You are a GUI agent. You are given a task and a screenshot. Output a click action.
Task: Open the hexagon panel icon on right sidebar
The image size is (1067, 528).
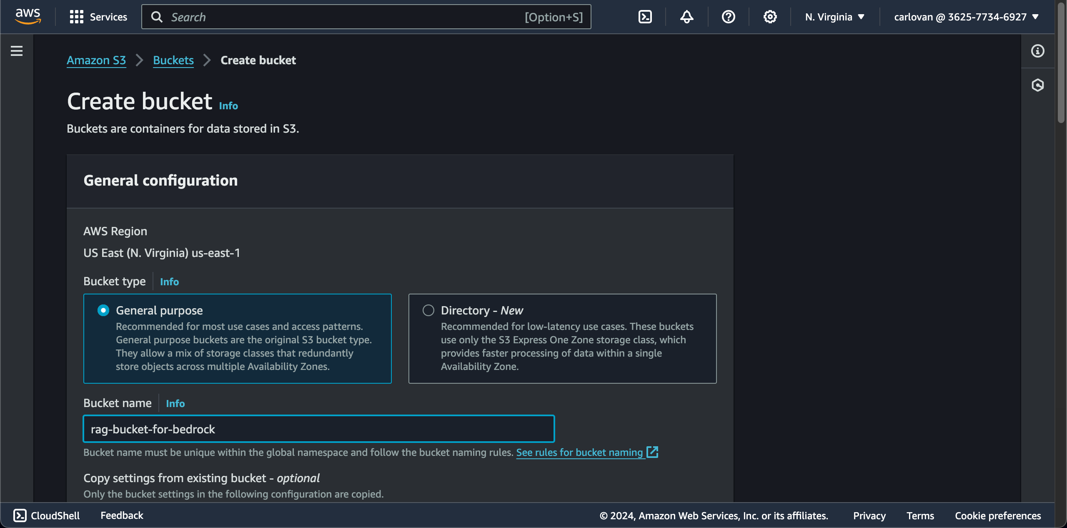pos(1038,85)
